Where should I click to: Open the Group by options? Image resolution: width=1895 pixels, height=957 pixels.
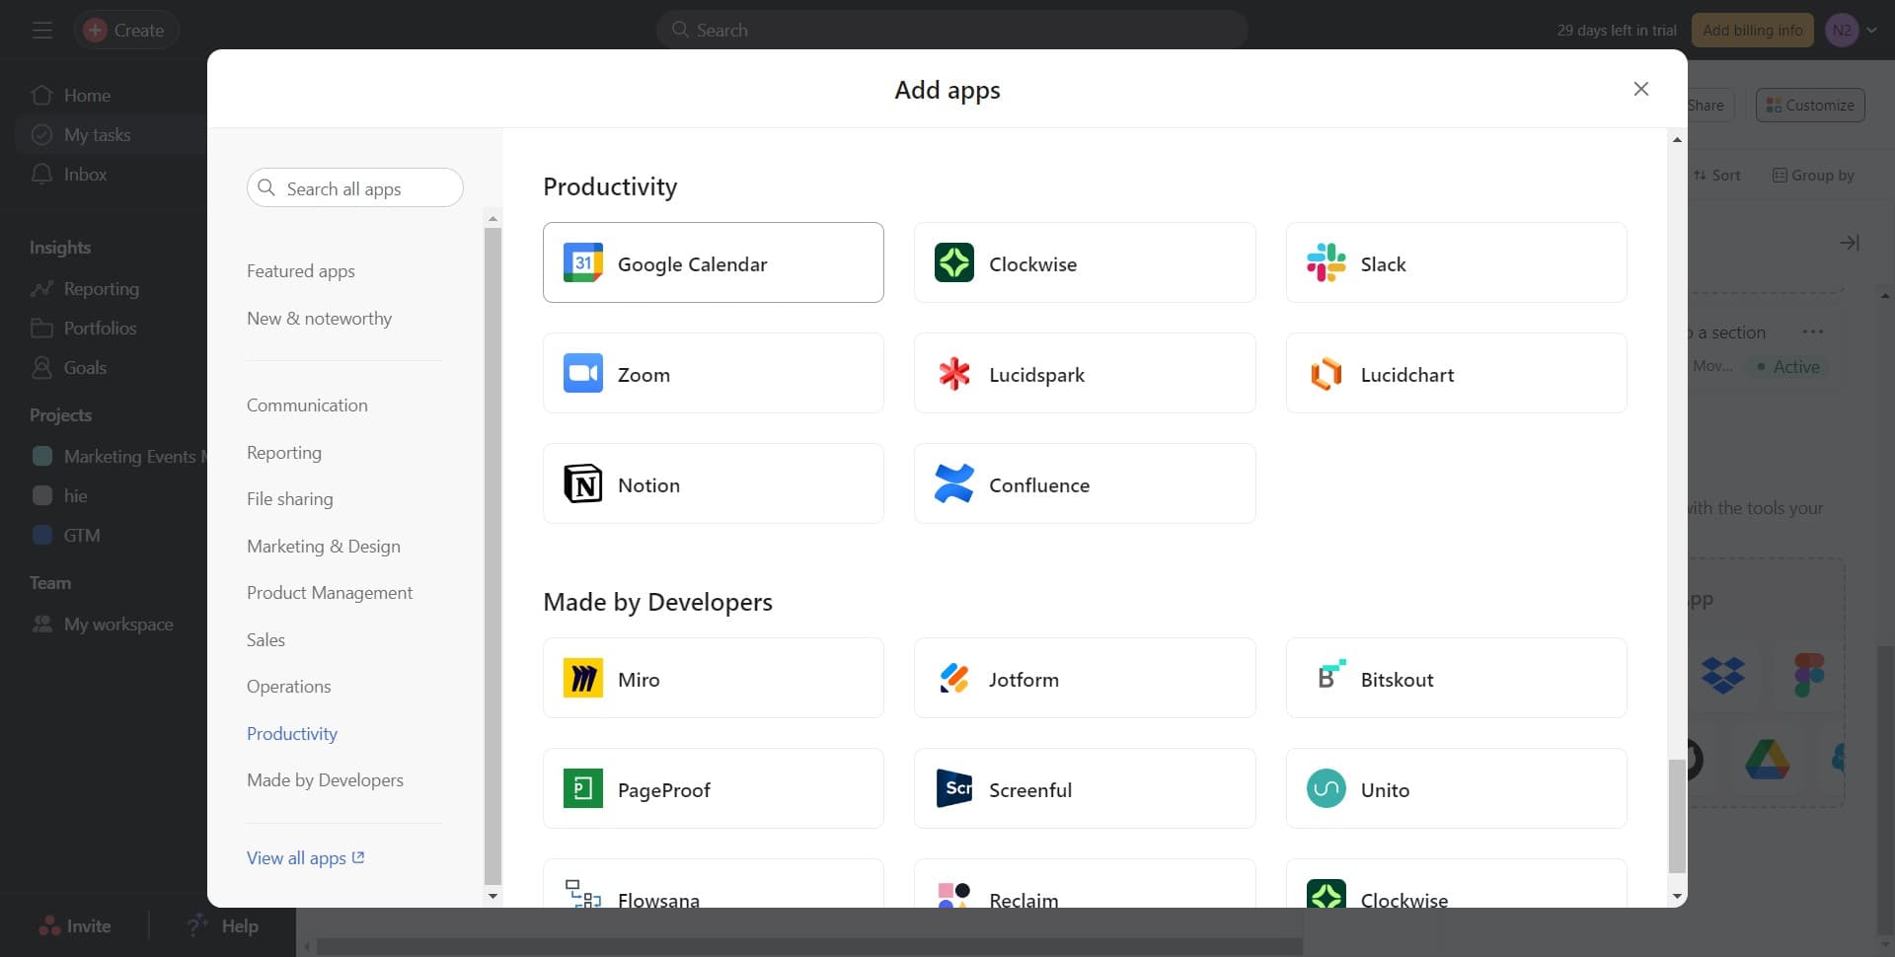(x=1815, y=175)
